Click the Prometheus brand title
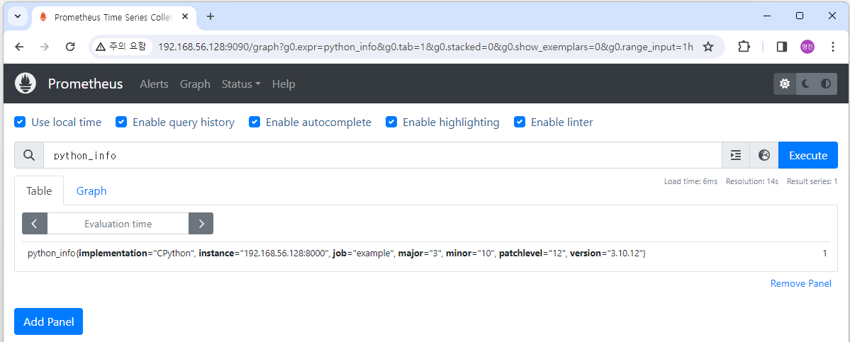This screenshot has width=850, height=342. tap(86, 84)
